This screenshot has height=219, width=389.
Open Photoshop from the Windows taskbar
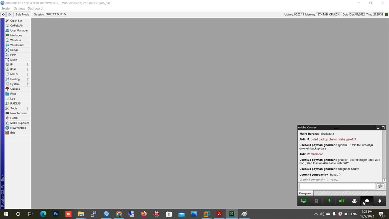pyautogui.click(x=56, y=214)
